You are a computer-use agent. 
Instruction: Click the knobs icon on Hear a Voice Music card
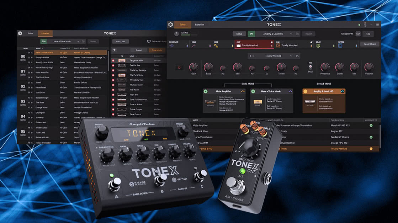tap(290, 91)
